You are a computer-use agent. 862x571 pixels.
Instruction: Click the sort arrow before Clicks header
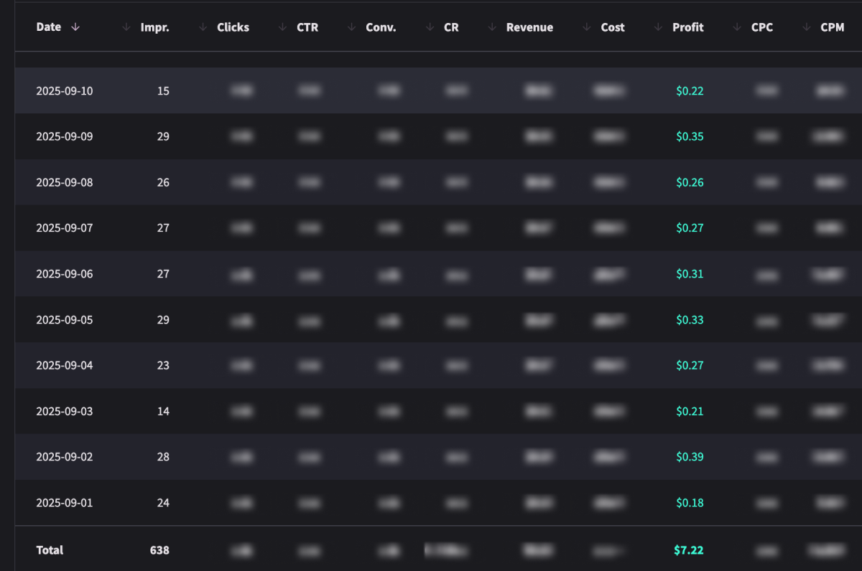pos(203,27)
